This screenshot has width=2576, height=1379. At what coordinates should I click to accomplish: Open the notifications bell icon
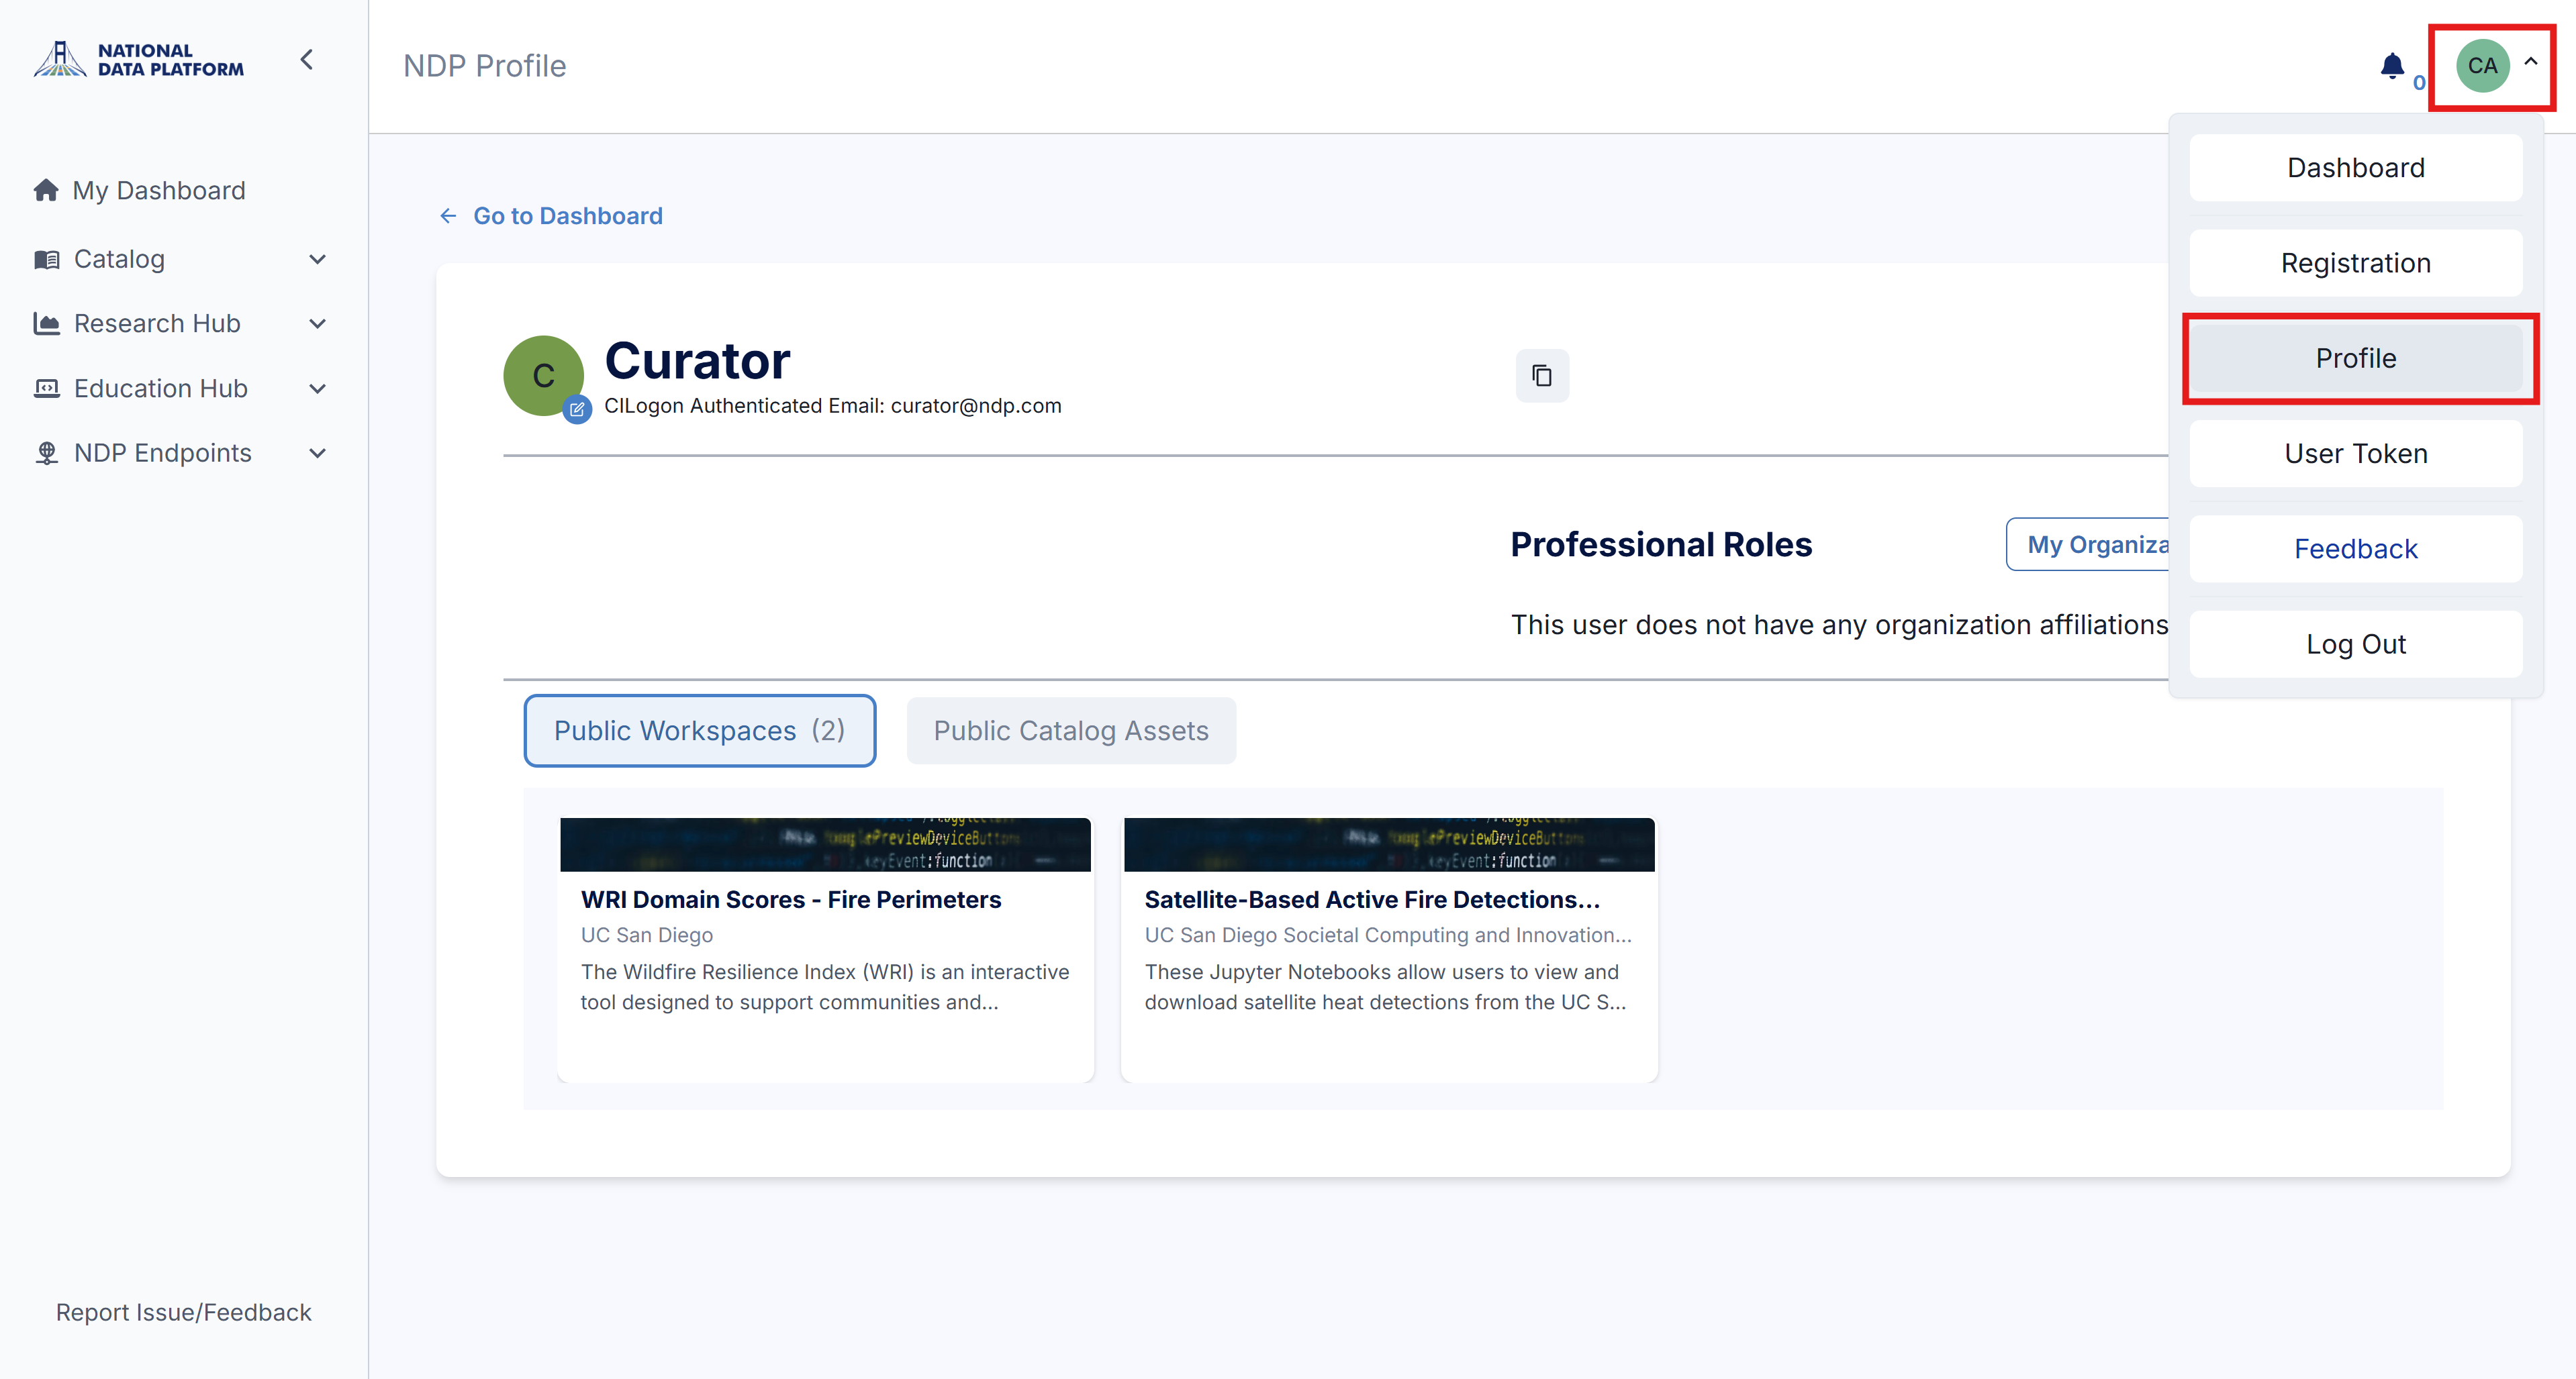click(x=2392, y=66)
